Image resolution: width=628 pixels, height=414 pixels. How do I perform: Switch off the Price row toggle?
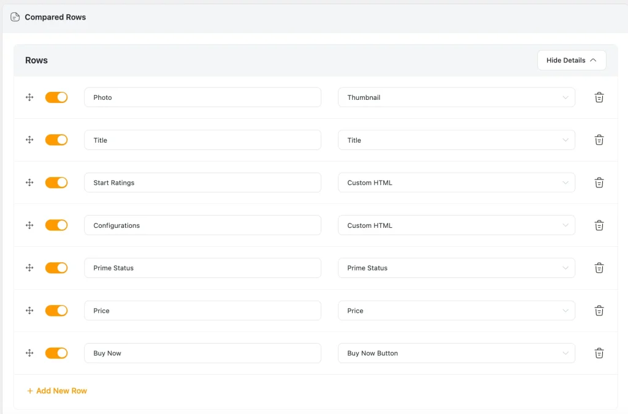tap(56, 310)
